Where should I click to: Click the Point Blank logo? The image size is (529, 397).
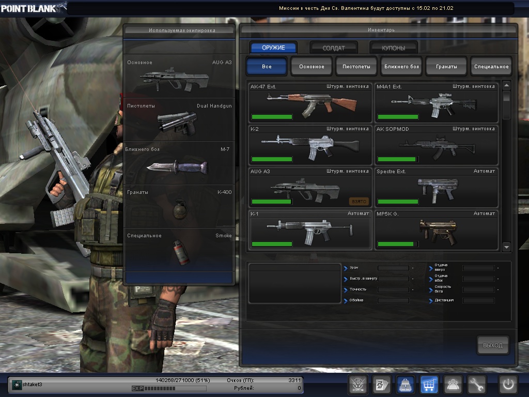pos(33,8)
